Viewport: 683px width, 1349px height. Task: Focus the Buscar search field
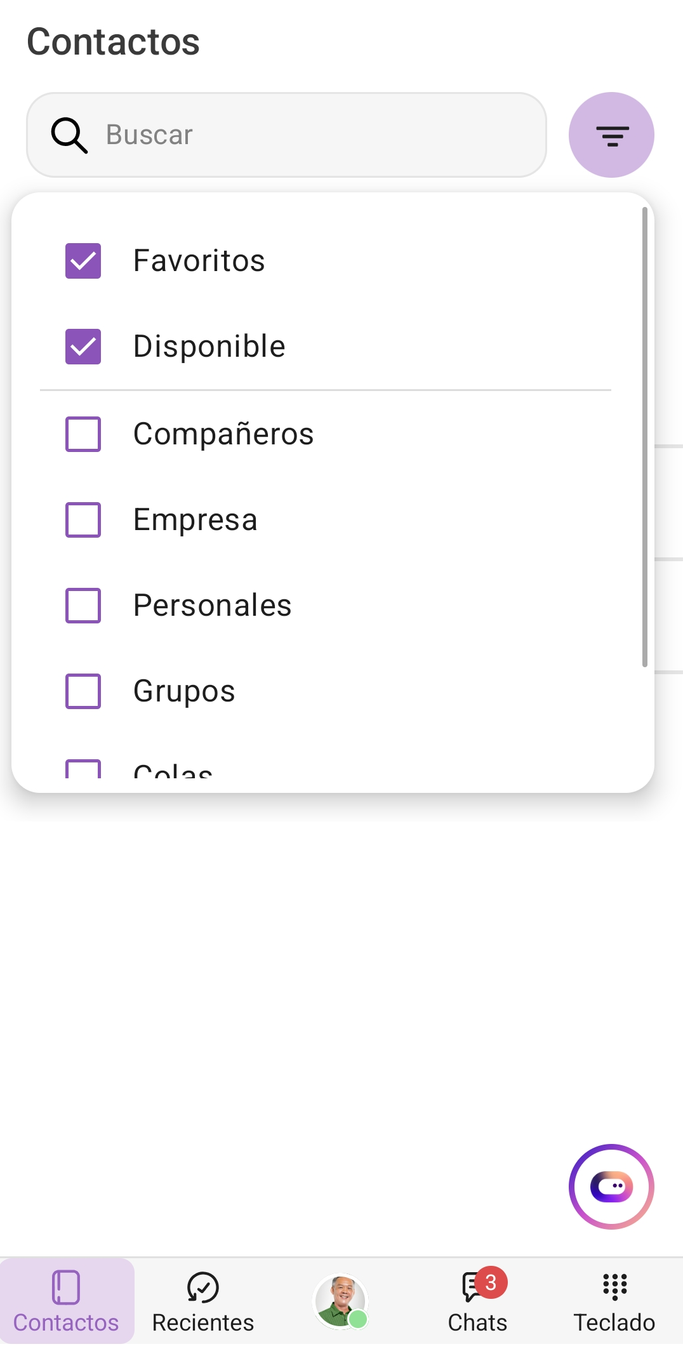click(317, 135)
